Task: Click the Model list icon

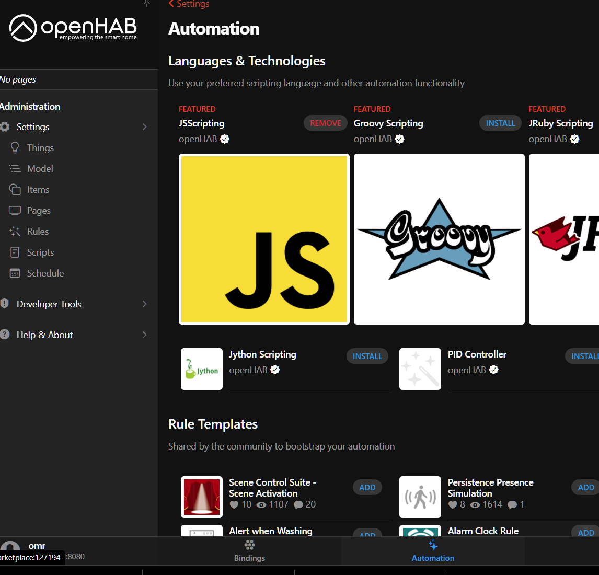Action: pos(15,169)
